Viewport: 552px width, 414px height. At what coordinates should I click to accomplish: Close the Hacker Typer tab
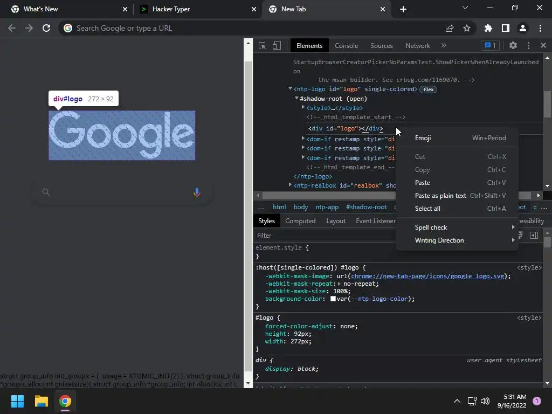(254, 9)
